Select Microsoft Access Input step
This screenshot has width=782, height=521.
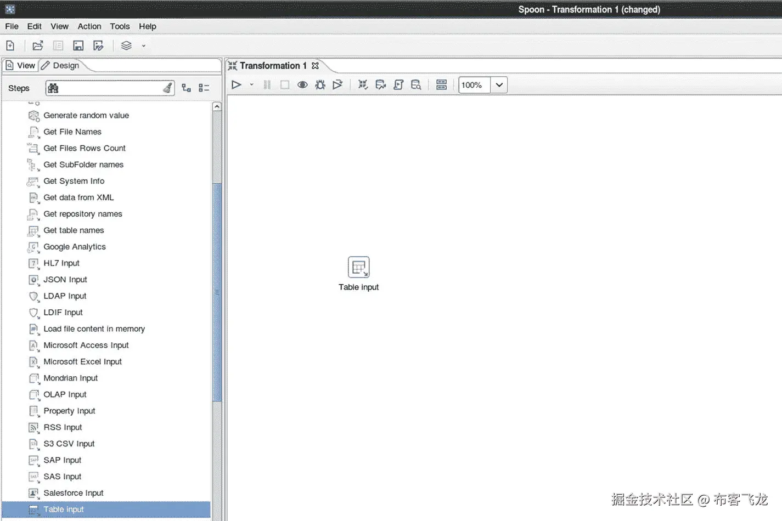86,346
